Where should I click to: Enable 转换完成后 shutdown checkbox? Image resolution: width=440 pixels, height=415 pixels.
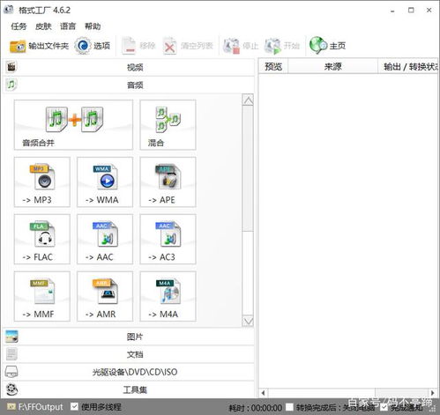tap(289, 407)
